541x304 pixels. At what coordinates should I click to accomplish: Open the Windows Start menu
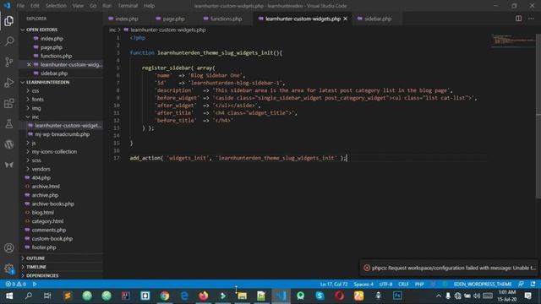(x=9, y=296)
